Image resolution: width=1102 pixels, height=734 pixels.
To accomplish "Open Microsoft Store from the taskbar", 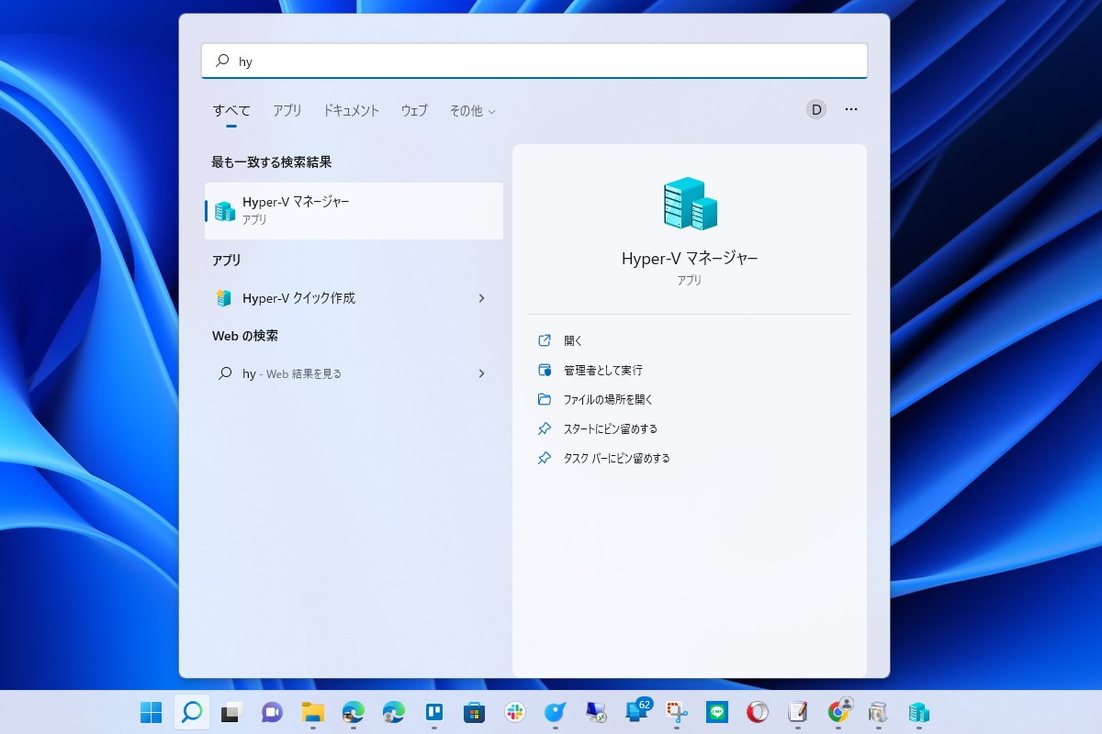I will [x=473, y=711].
